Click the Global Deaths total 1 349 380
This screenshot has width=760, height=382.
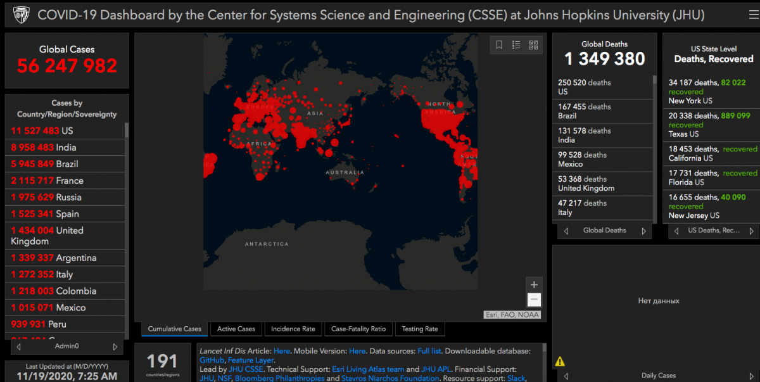[x=605, y=59]
